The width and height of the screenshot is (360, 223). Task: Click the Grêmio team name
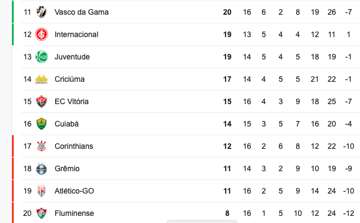tap(67, 168)
